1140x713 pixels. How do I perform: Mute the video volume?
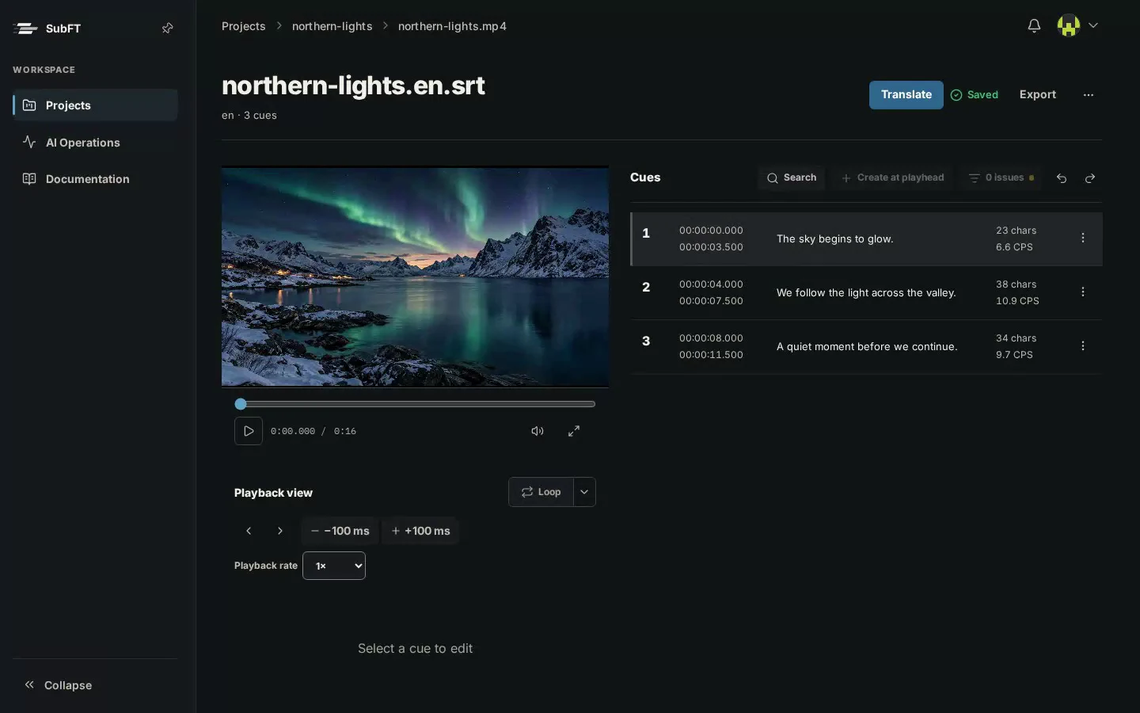(x=538, y=431)
